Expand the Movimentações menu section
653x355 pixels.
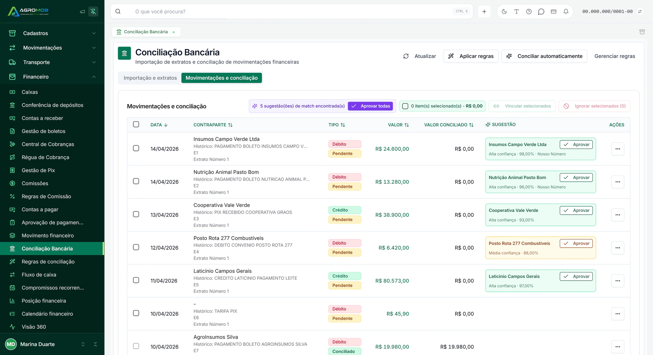point(52,48)
